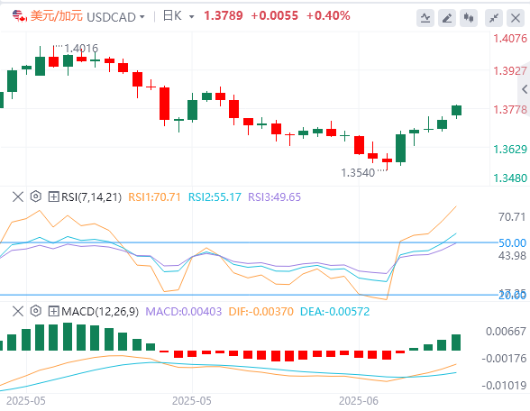Click the collapse fullscreen arrows icon
This screenshot has height=411, width=530.
click(x=494, y=18)
